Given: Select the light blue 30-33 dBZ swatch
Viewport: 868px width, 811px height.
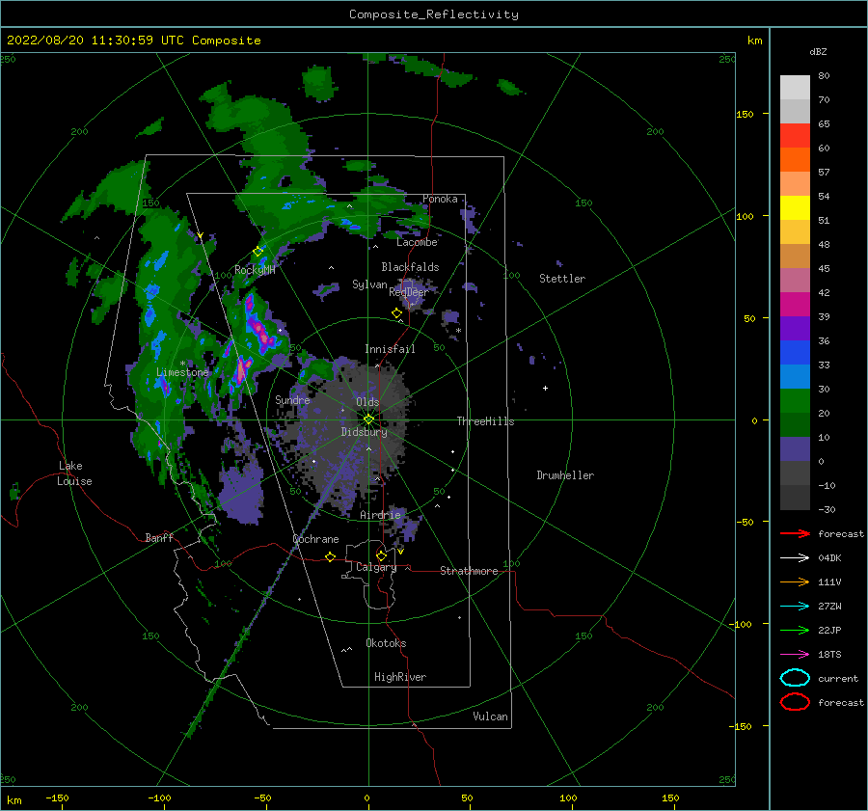Looking at the screenshot, I should coord(795,376).
